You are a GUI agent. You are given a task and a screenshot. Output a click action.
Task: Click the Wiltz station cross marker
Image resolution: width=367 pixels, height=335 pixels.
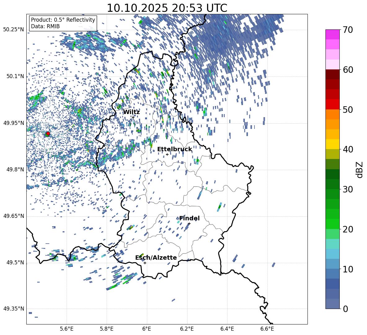[133, 117]
